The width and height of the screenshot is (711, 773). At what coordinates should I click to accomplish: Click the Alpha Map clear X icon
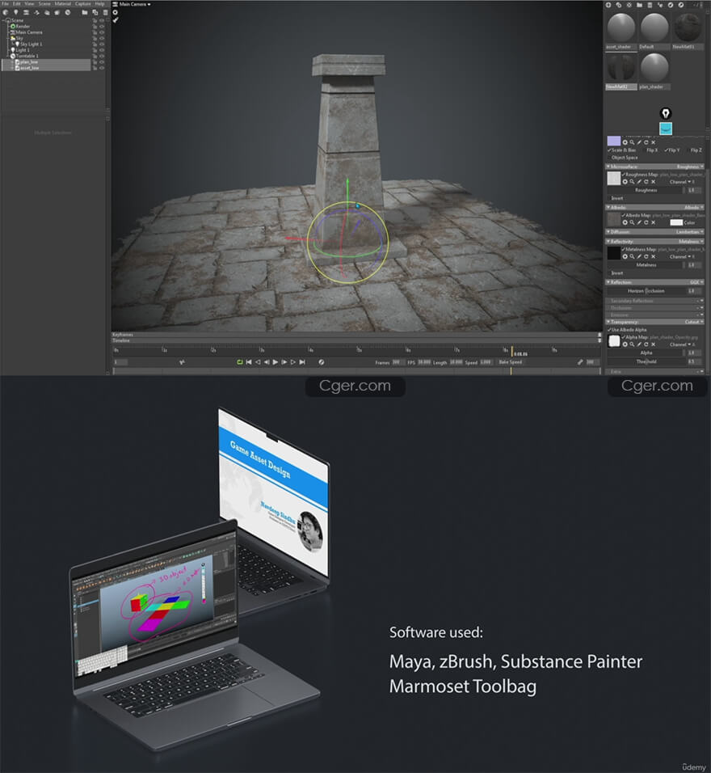[654, 344]
